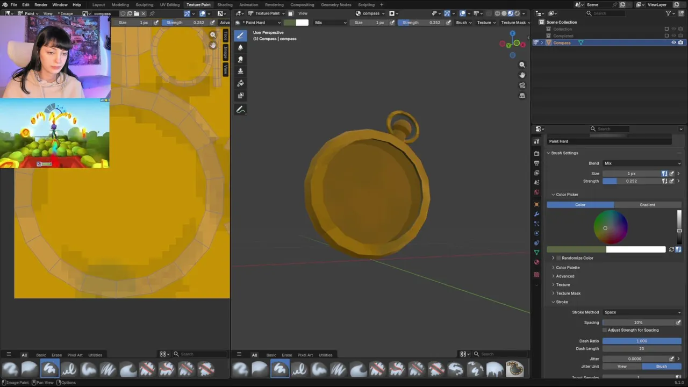The width and height of the screenshot is (688, 387).
Task: Click the Blender logo menu icon
Action: pos(5,5)
